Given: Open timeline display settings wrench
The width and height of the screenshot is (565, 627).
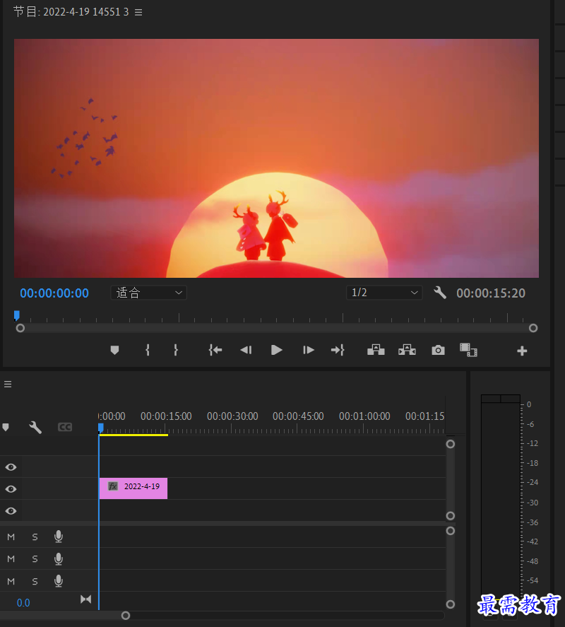Looking at the screenshot, I should [x=35, y=427].
